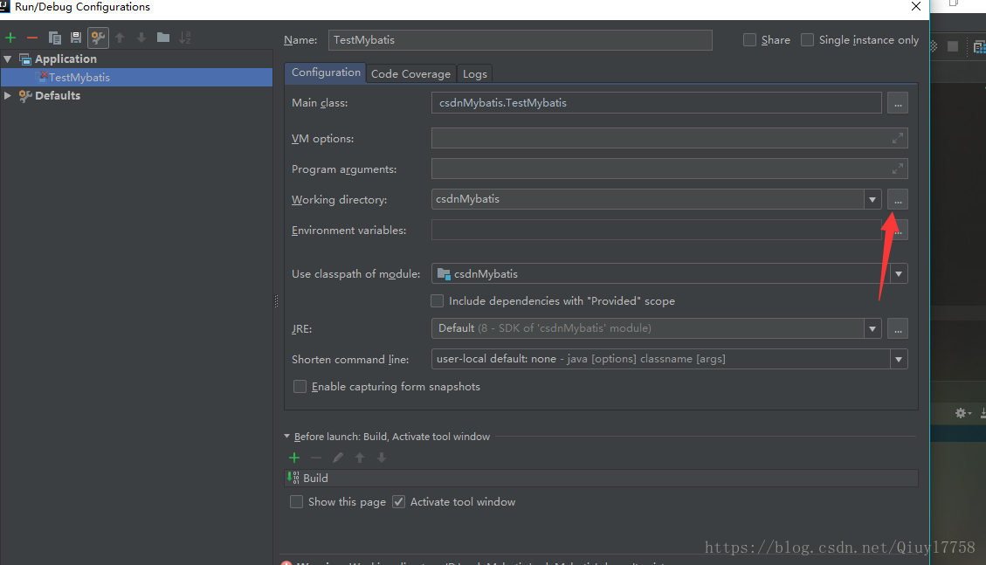Open the Working directory dropdown arrow
This screenshot has width=986, height=565.
pos(872,200)
